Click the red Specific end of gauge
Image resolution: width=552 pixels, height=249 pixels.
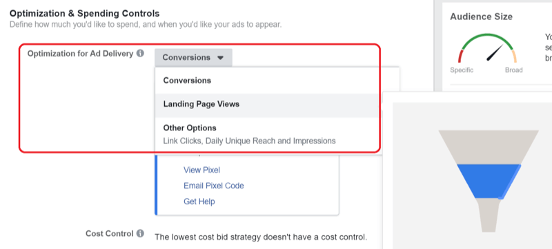[460, 57]
